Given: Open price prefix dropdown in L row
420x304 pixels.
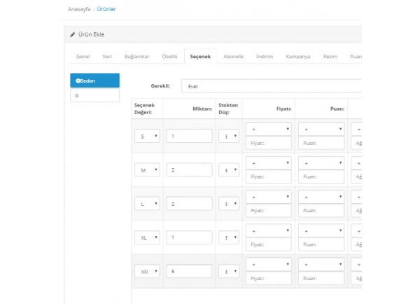Looking at the screenshot, I should coord(269,197).
